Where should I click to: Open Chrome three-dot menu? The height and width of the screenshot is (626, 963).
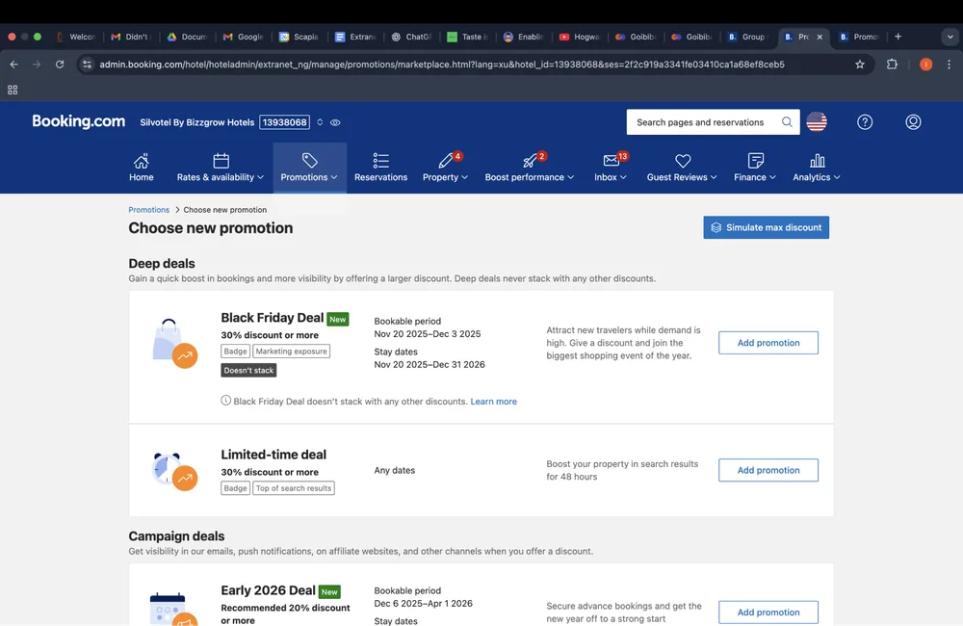949,64
